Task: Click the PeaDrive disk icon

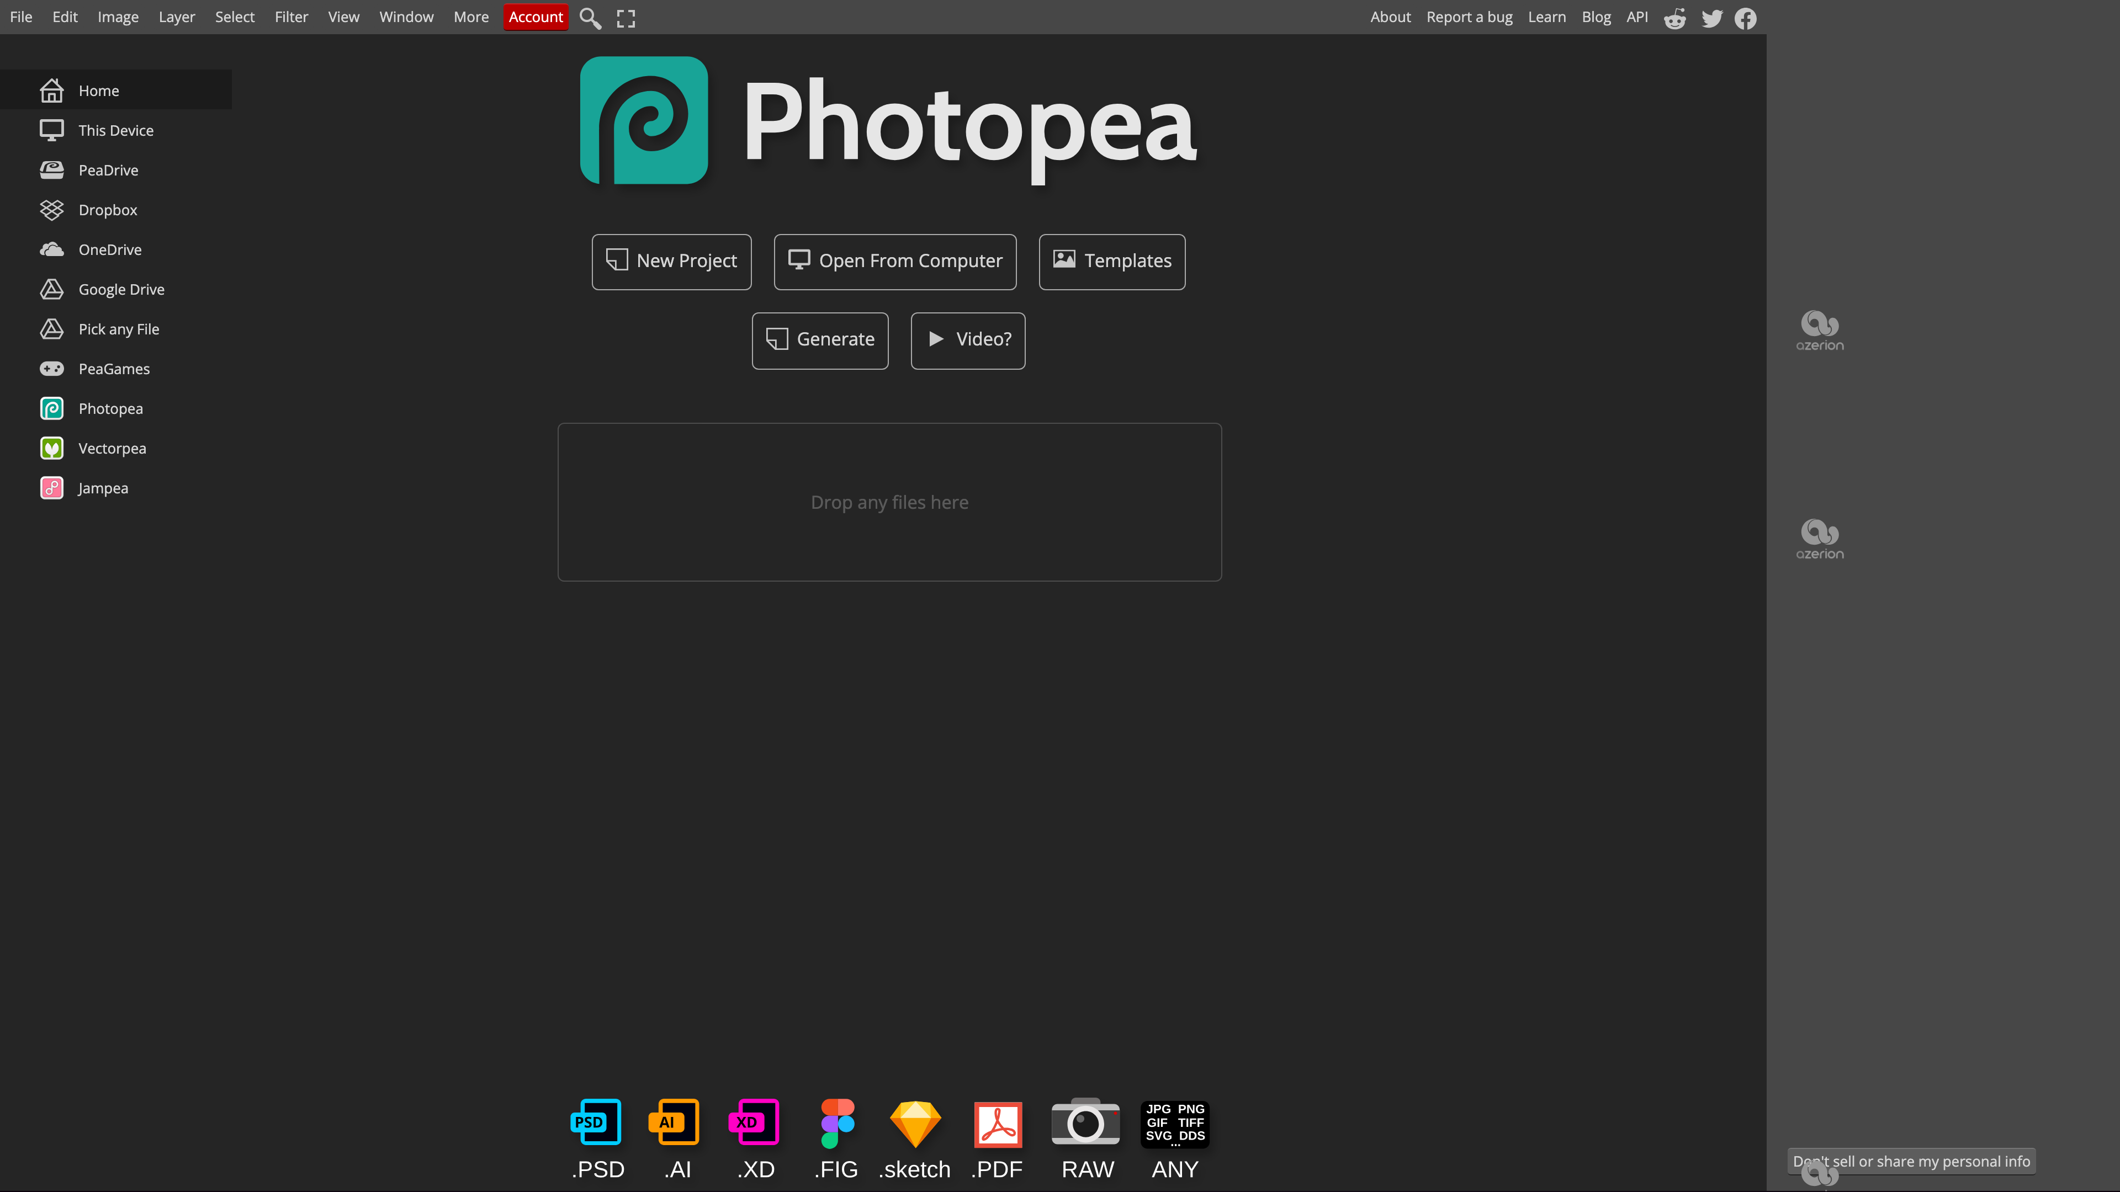Action: coord(52,169)
